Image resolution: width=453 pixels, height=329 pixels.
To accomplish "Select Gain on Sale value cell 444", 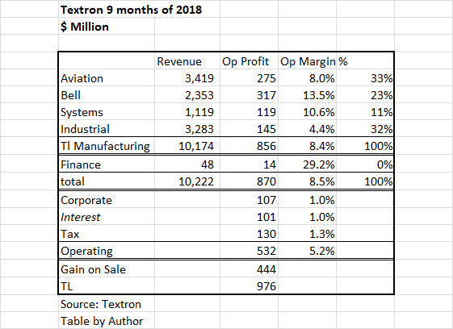I will click(249, 269).
